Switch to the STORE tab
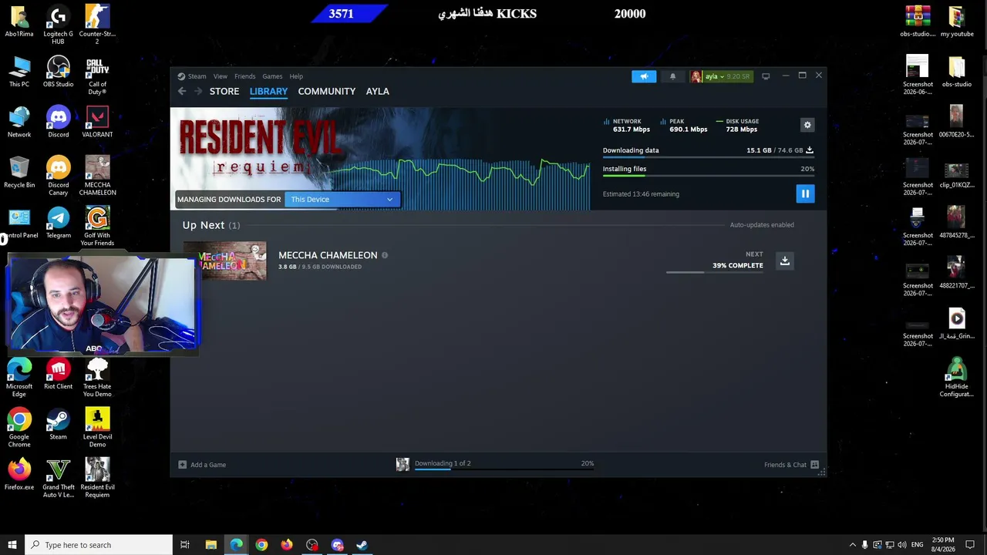 tap(224, 91)
